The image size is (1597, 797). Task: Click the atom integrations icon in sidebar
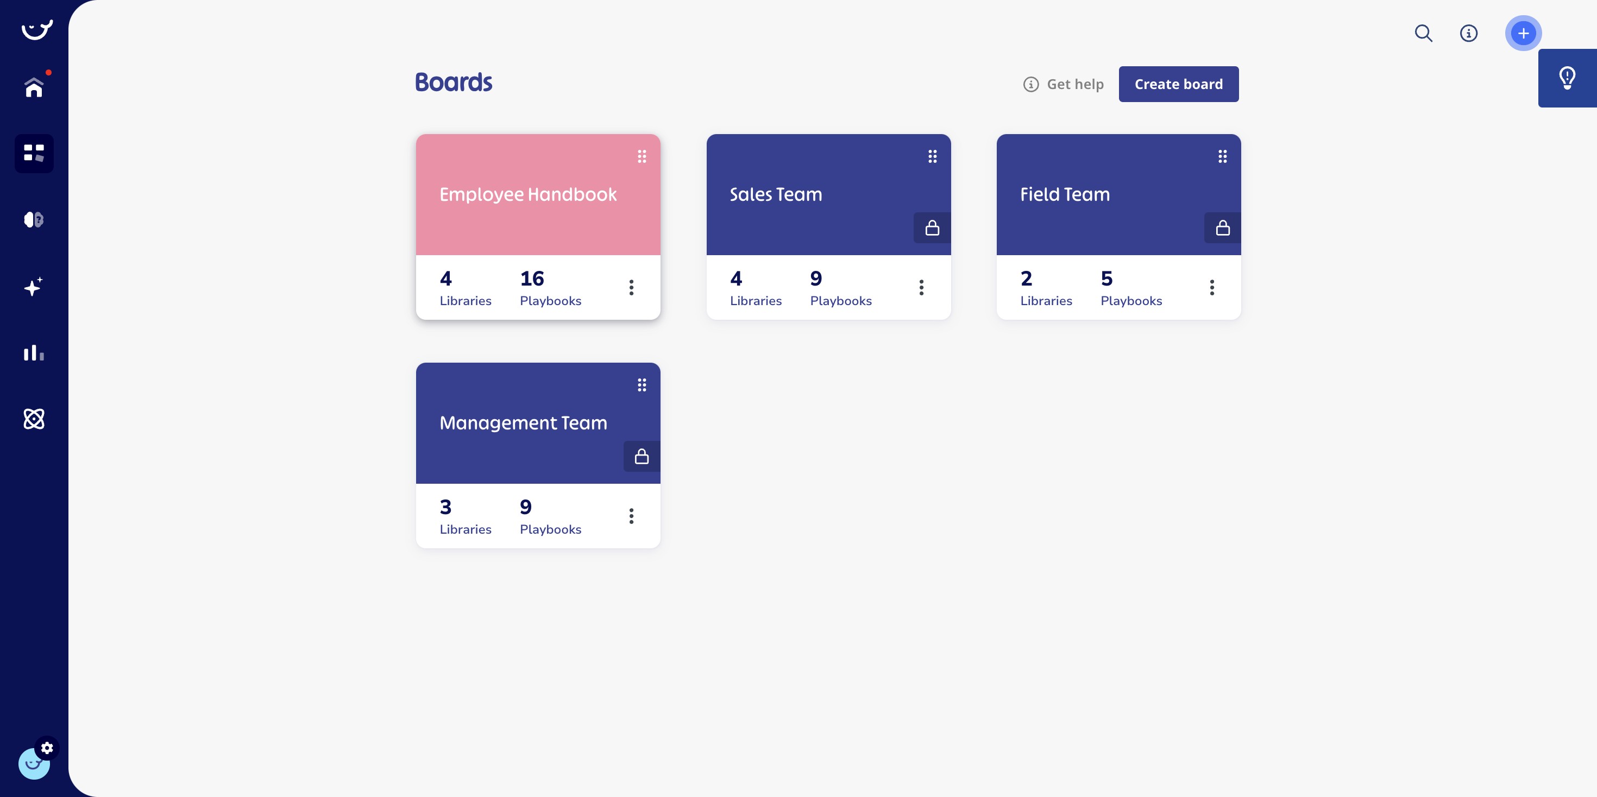[34, 419]
